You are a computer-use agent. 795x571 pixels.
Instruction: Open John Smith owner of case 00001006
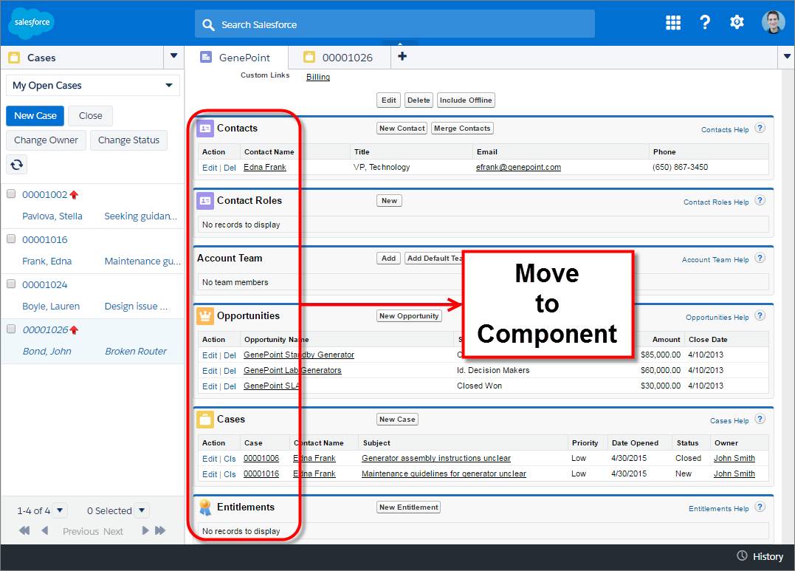pyautogui.click(x=734, y=458)
